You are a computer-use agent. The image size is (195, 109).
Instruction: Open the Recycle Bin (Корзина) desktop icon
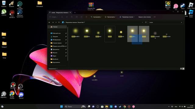(x=4, y=4)
